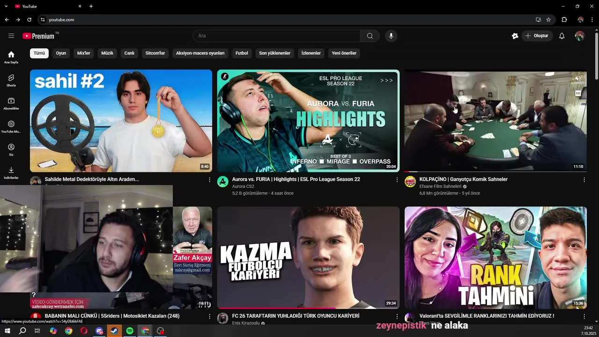Image resolution: width=599 pixels, height=337 pixels.
Task: Open the Chrome profile avatar
Action: tap(580, 20)
